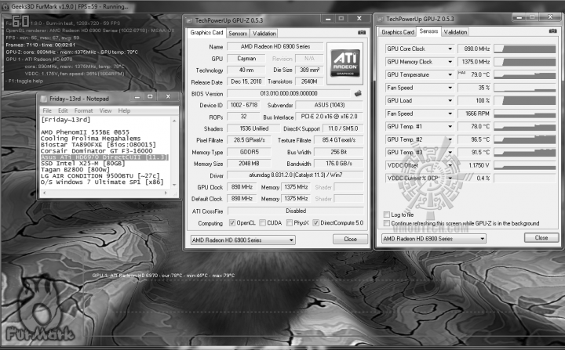Click the ATI CrossFire Disabled field

(296, 211)
